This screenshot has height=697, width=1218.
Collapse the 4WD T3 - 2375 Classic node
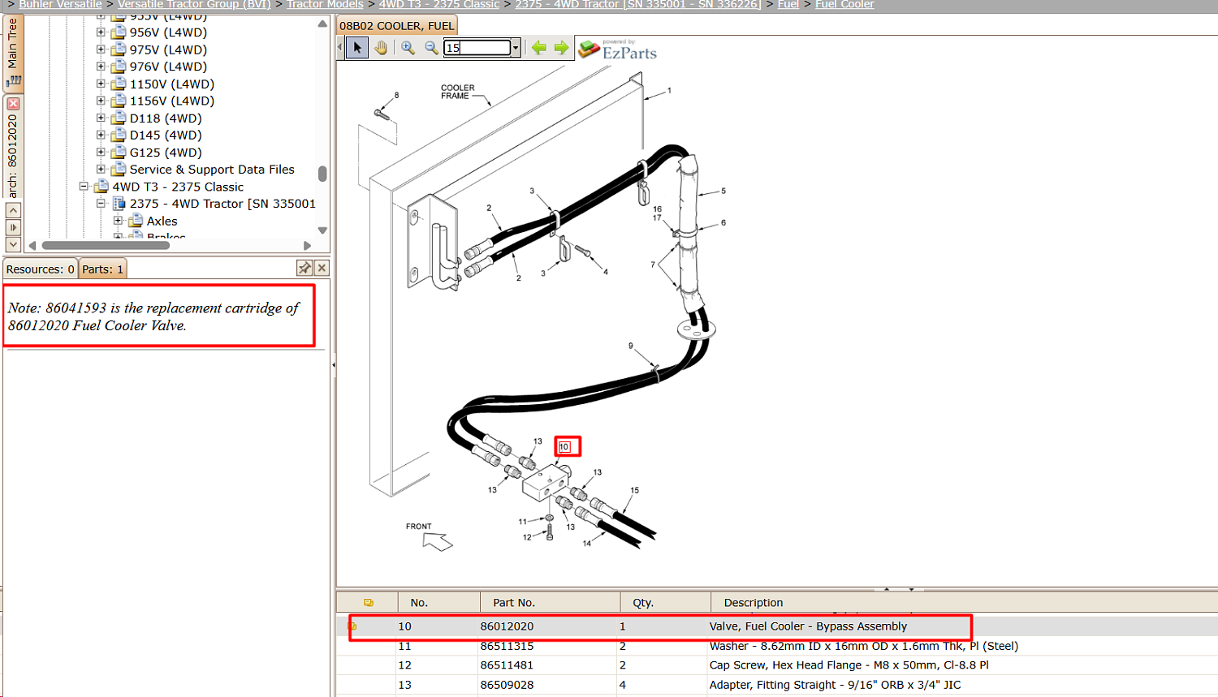tap(84, 187)
